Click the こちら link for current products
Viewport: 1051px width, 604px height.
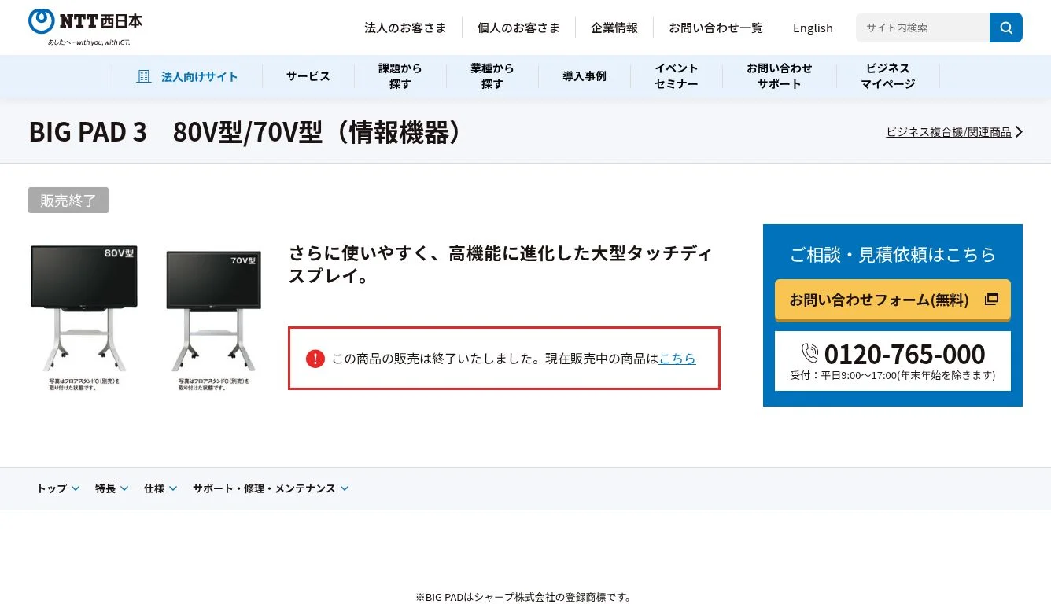677,359
